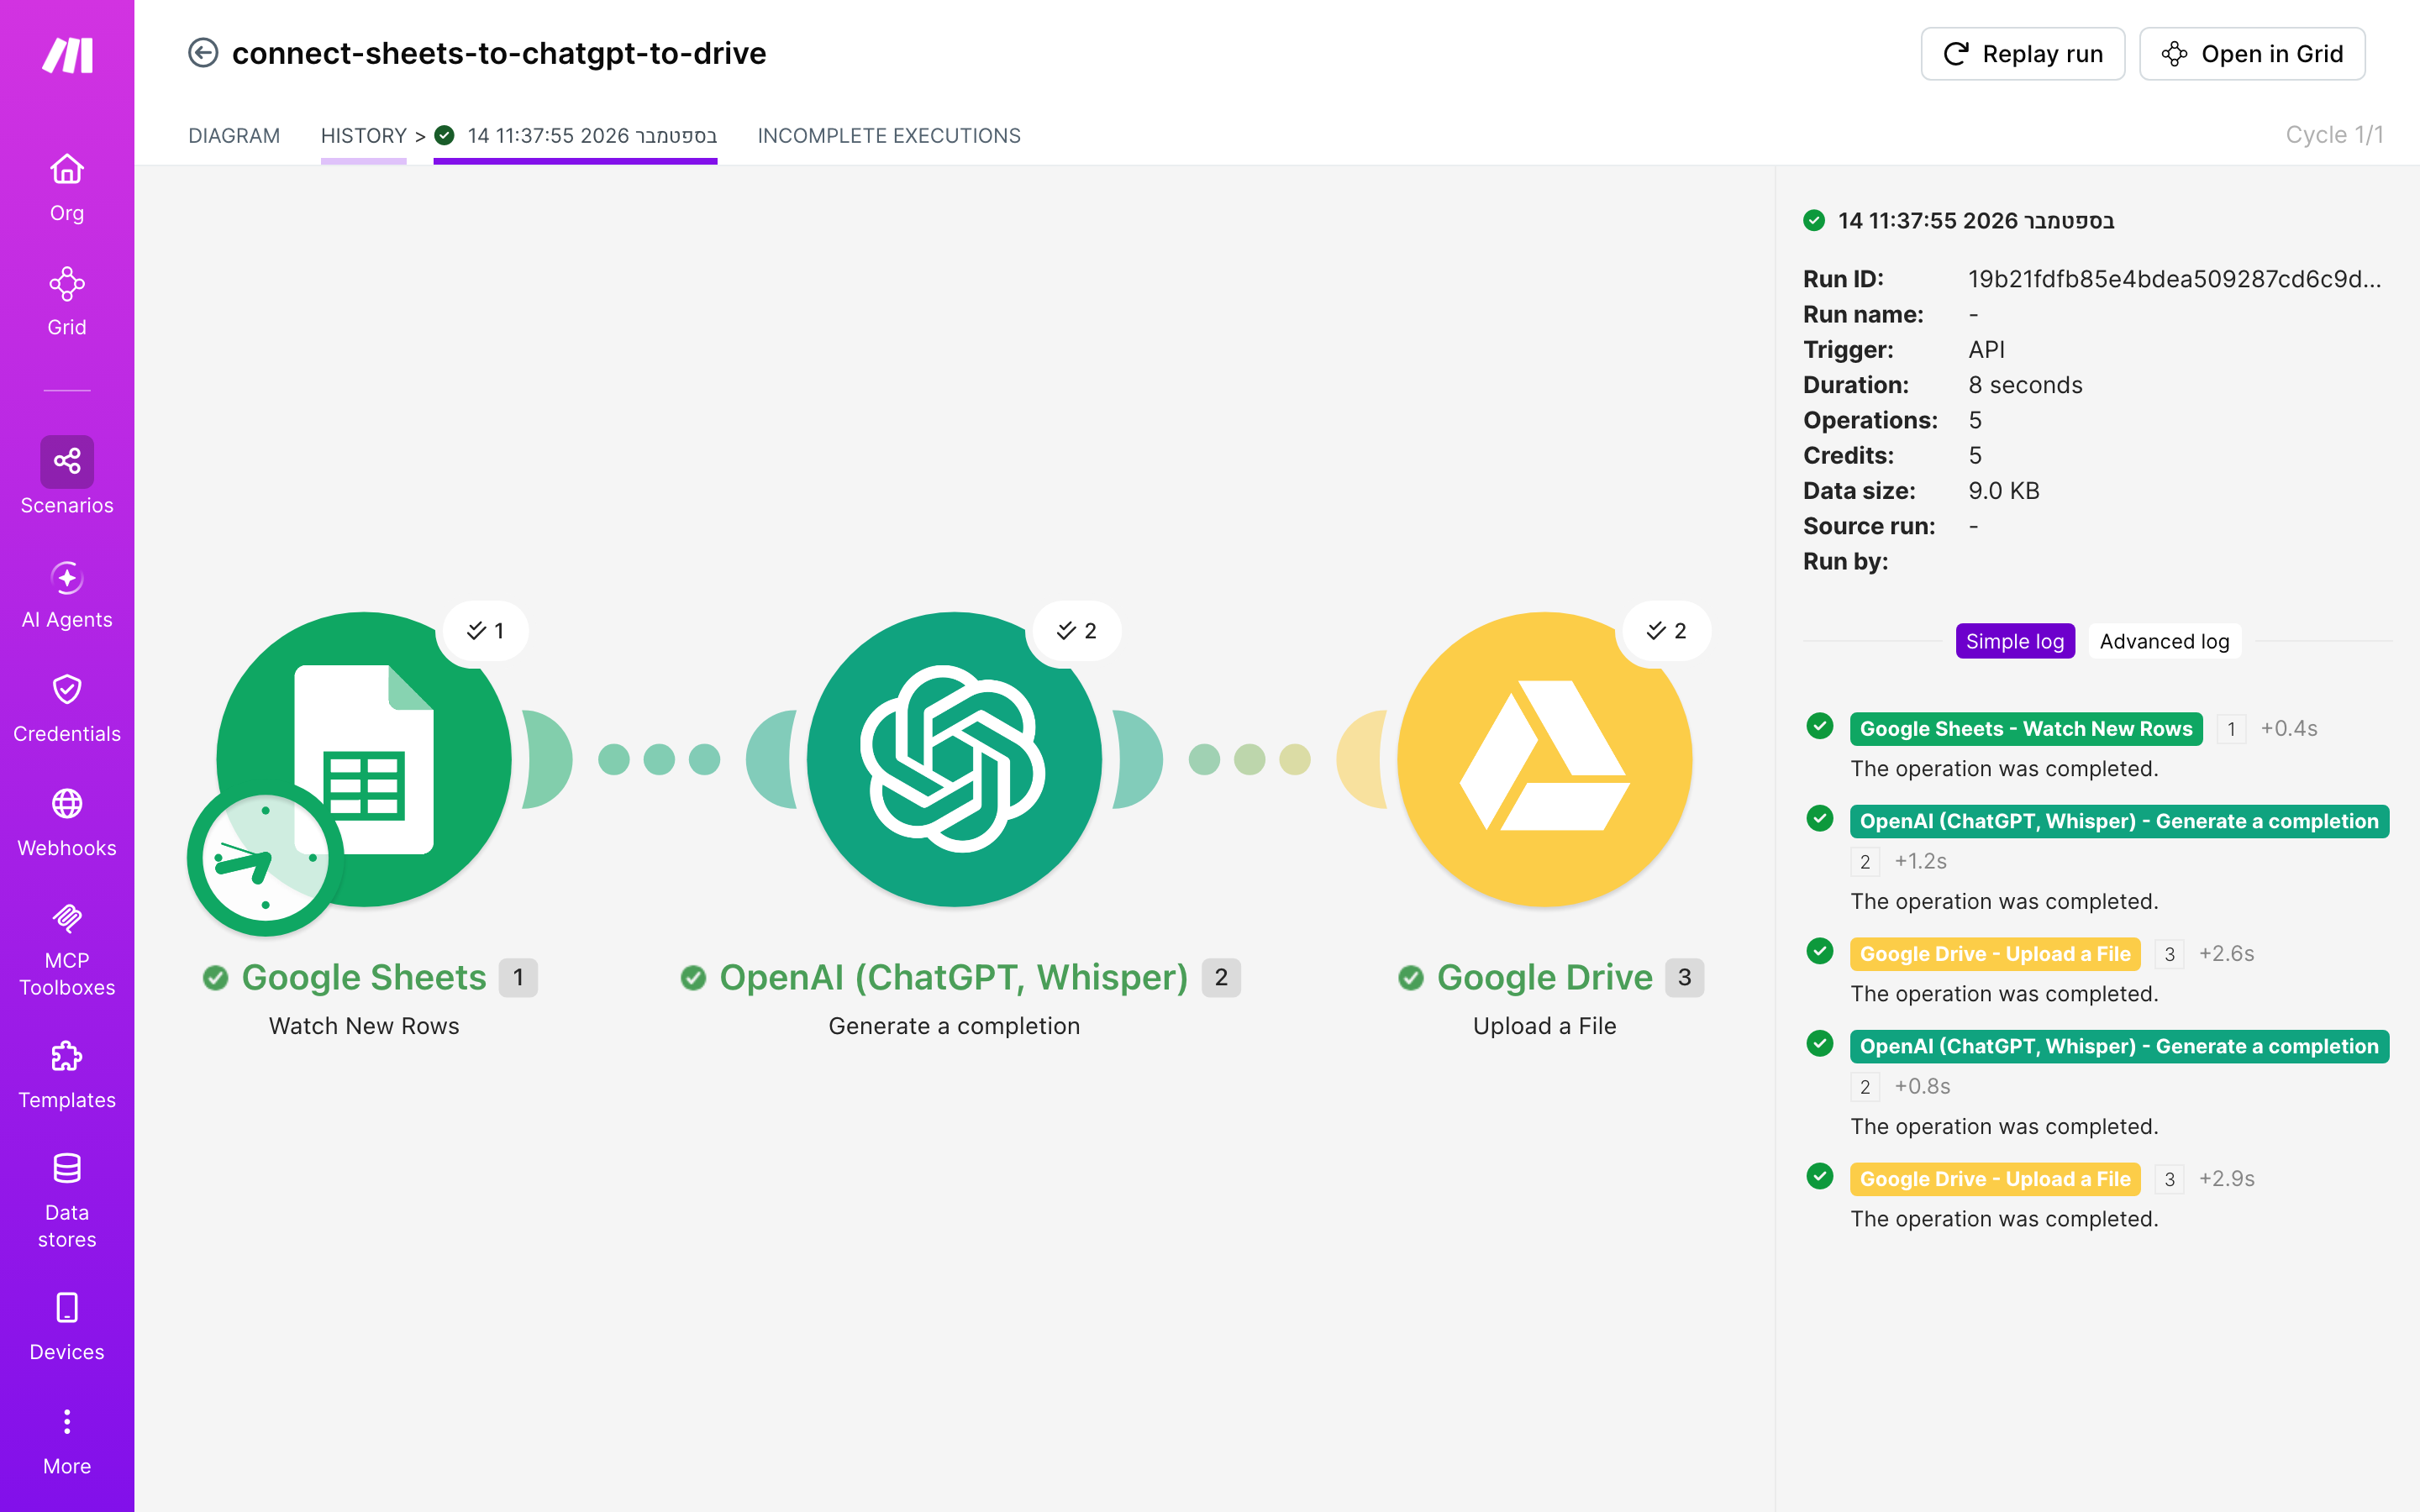Select the run timestamp tab
This screenshot has height=1512, width=2420.
tap(576, 135)
